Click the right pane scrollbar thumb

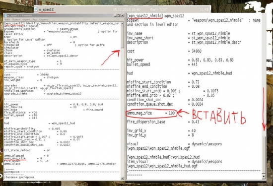[x=264, y=155]
